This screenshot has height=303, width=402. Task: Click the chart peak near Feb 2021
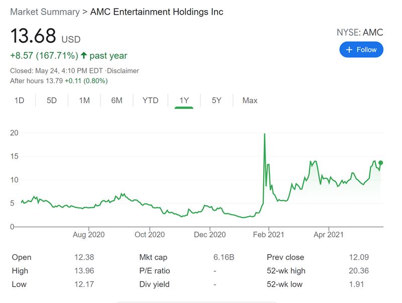[265, 134]
